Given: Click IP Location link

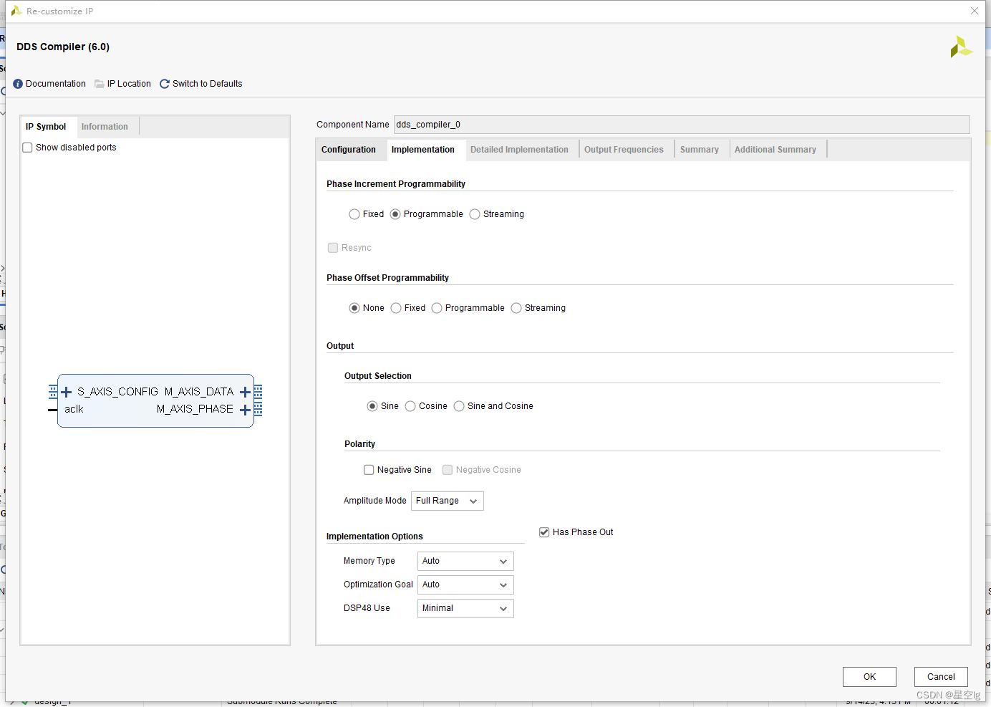Looking at the screenshot, I should pyautogui.click(x=129, y=84).
